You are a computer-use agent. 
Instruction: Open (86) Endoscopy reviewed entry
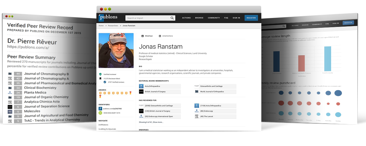tap(215, 111)
